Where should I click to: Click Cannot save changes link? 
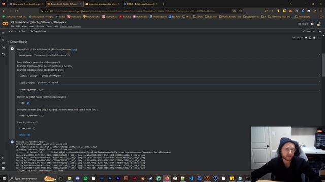[x=70, y=26]
